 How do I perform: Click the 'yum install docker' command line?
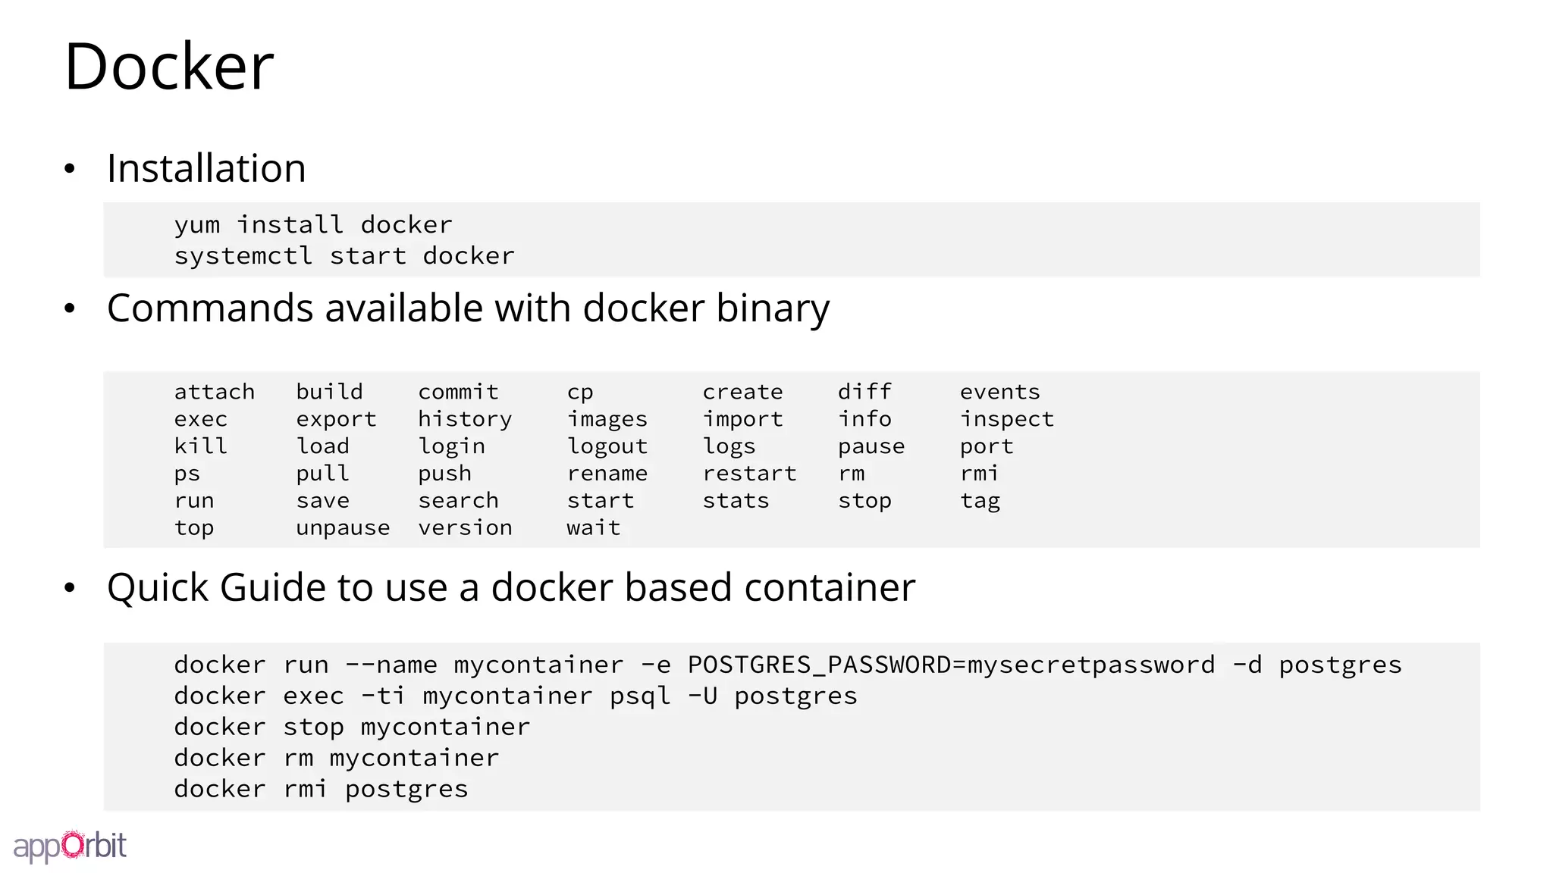(312, 225)
